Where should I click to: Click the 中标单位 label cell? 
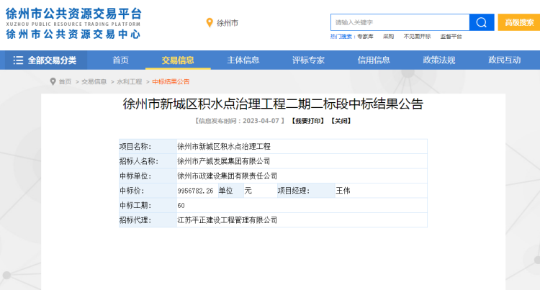[148, 176]
